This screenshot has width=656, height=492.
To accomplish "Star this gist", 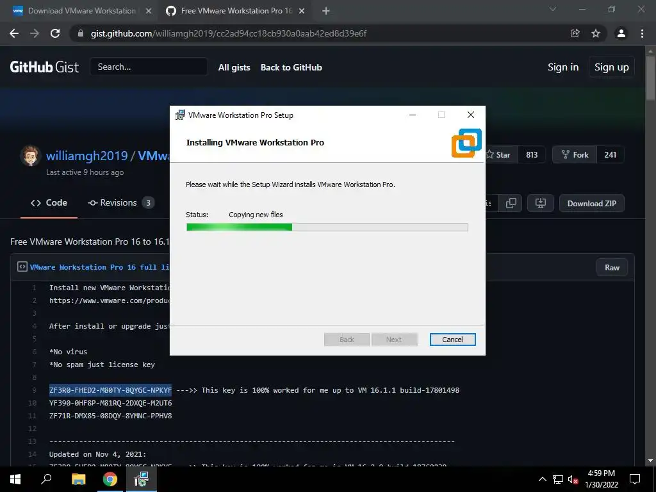I will click(500, 155).
